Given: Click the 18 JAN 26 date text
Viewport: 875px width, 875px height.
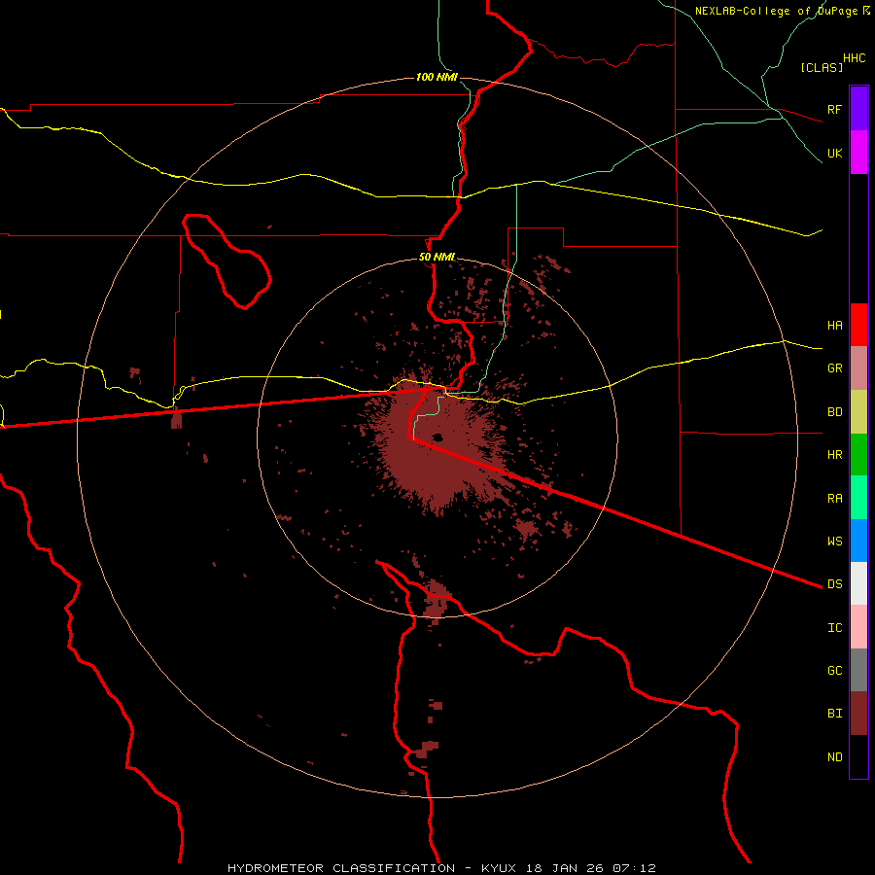Looking at the screenshot, I should [565, 868].
